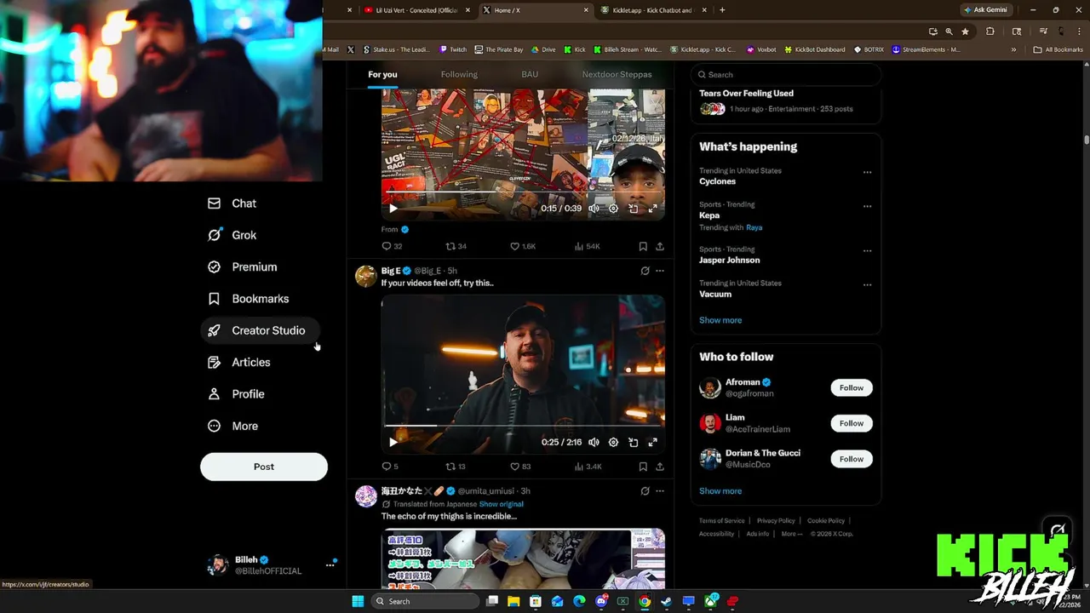The width and height of the screenshot is (1090, 613).
Task: Open account options next to Billeh
Action: coord(330,564)
